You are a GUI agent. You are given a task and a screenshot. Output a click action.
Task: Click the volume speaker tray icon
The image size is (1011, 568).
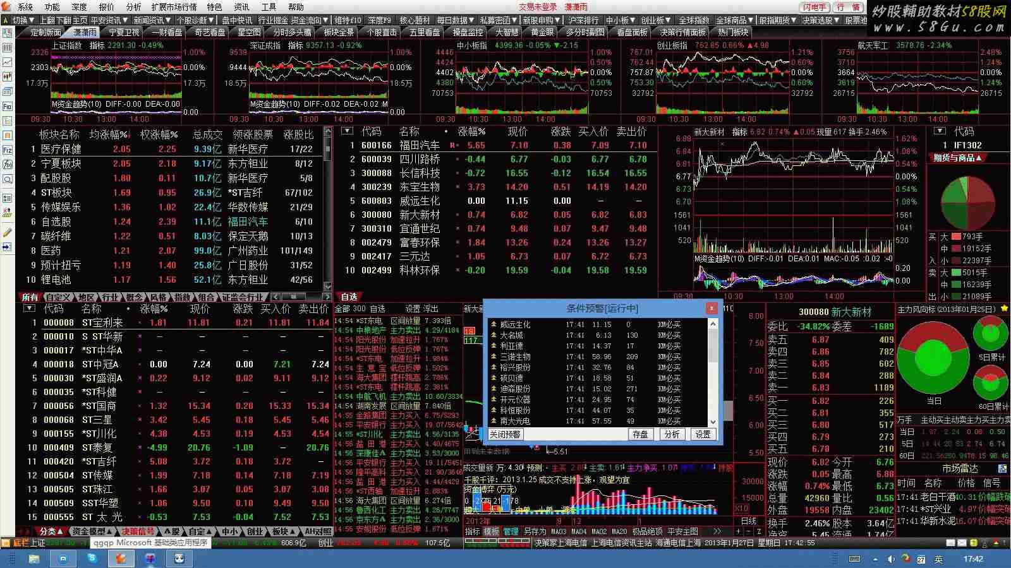(891, 559)
